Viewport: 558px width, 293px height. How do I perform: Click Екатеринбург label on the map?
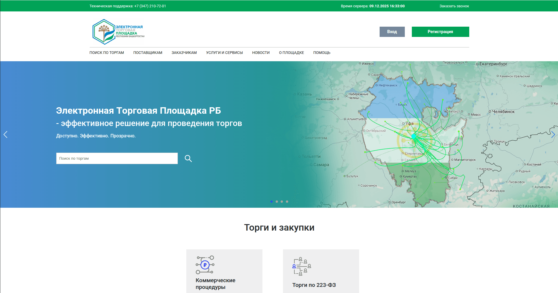coord(493,64)
